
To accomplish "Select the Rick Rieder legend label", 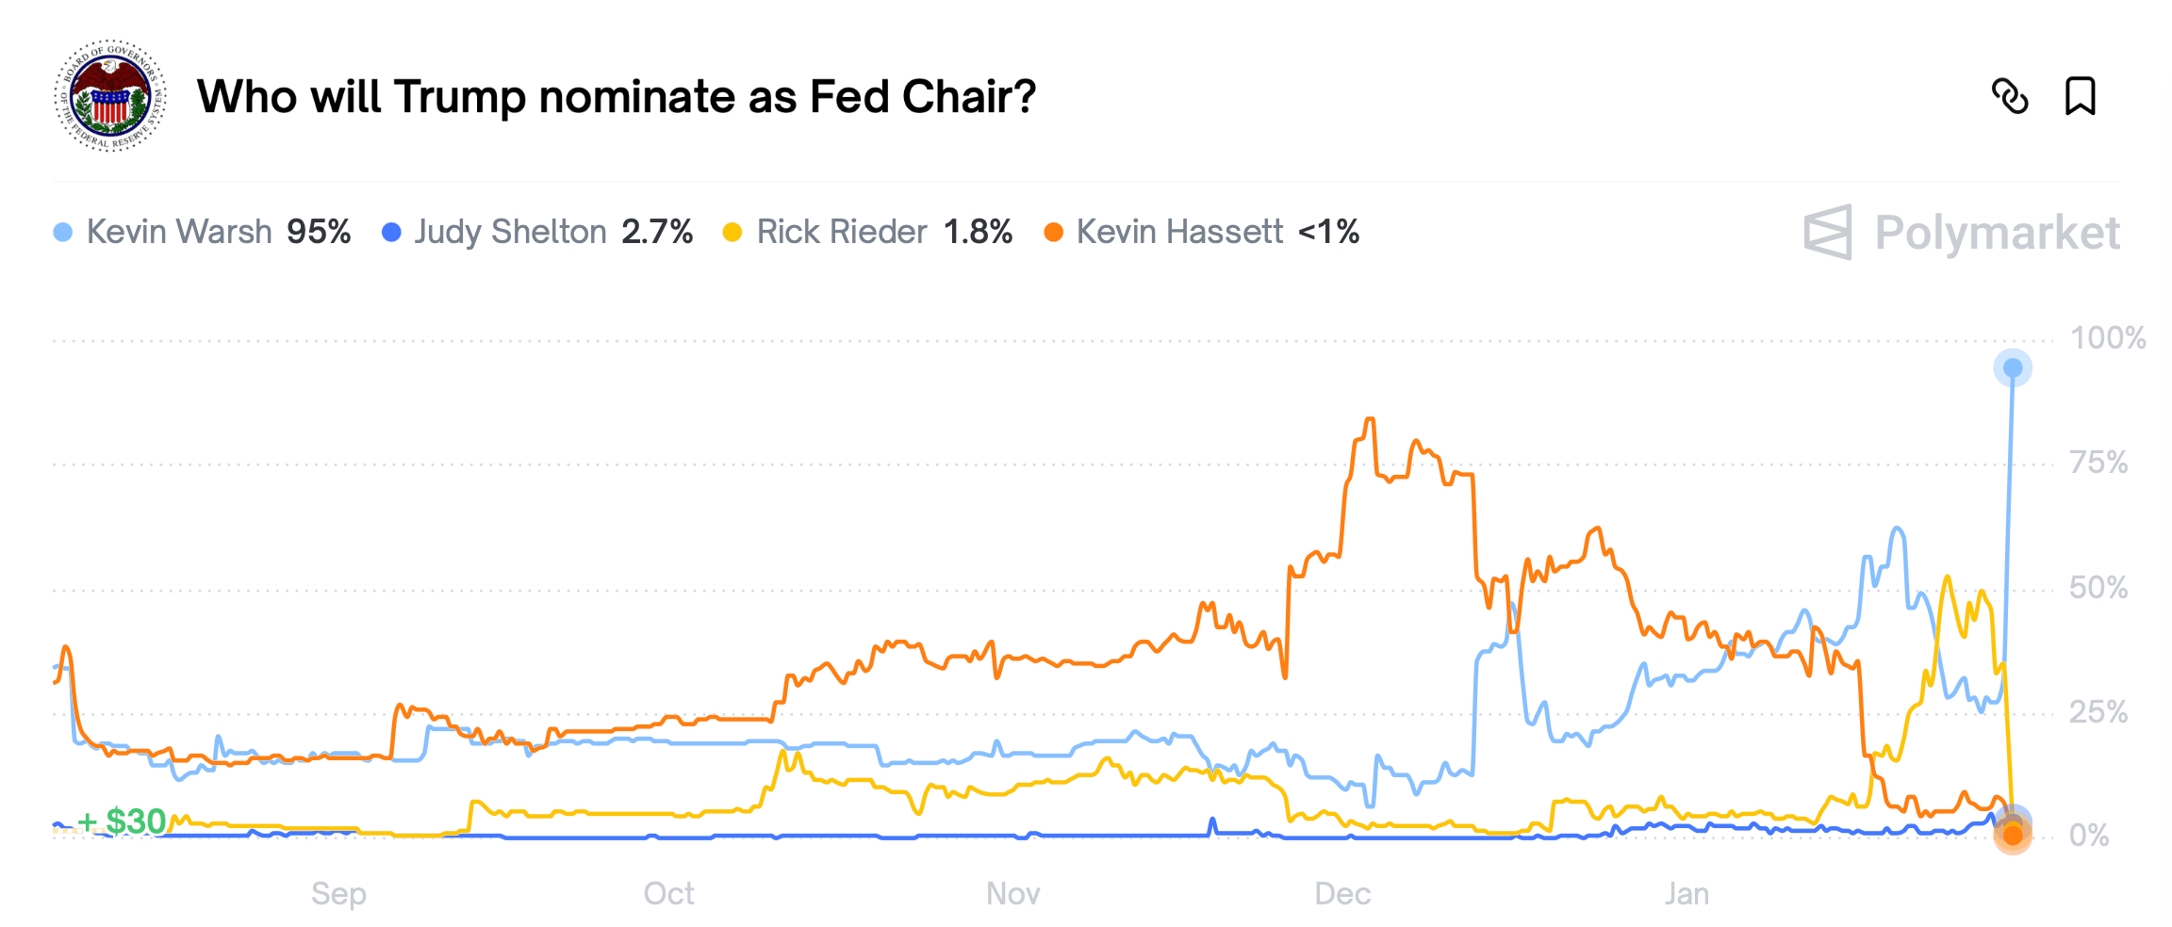I will tap(842, 232).
